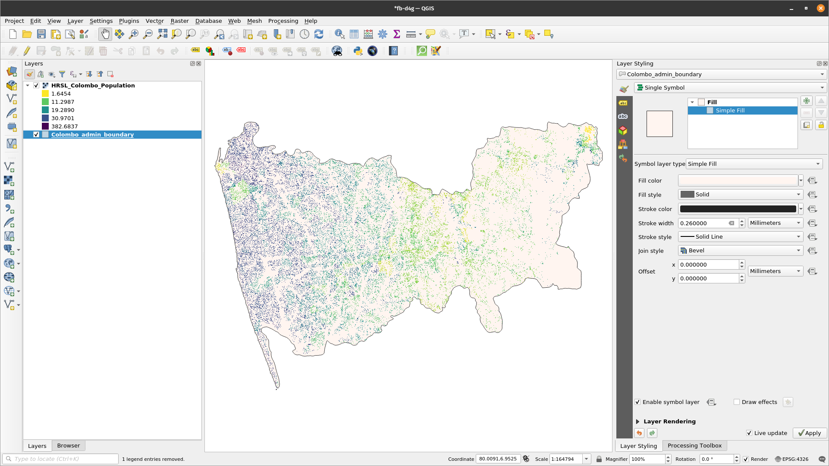829x466 pixels.
Task: Click the Fill color swatch
Action: tap(737, 180)
